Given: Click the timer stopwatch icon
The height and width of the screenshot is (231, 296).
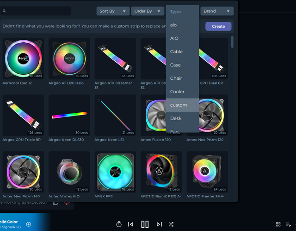Looking at the screenshot, I should pos(119,224).
